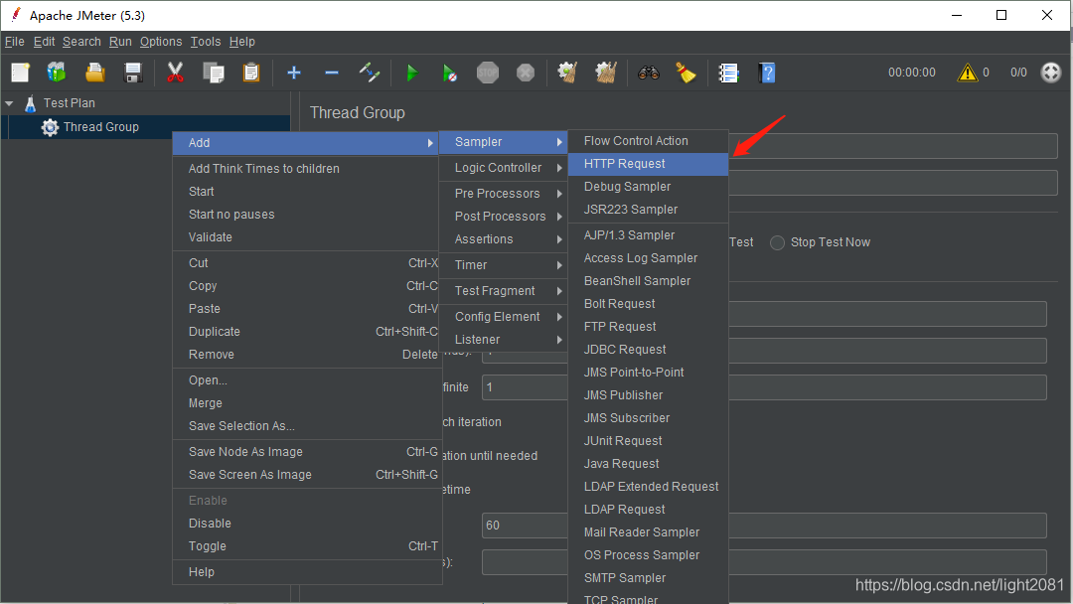The width and height of the screenshot is (1073, 604).
Task: Select Thread Group row in tree
Action: pos(145,127)
